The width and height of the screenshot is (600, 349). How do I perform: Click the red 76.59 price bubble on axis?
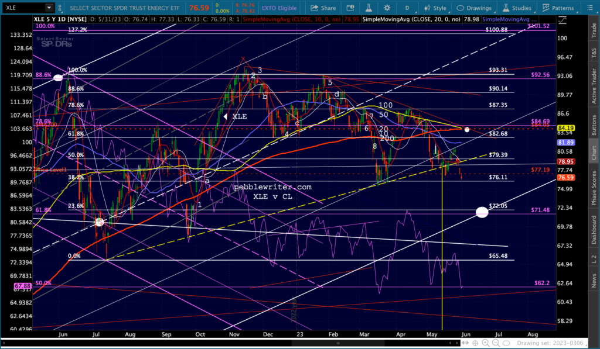[x=565, y=178]
